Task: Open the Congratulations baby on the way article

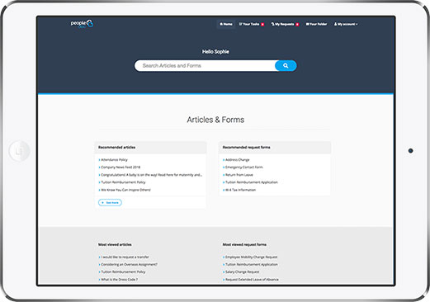Action: click(x=151, y=175)
